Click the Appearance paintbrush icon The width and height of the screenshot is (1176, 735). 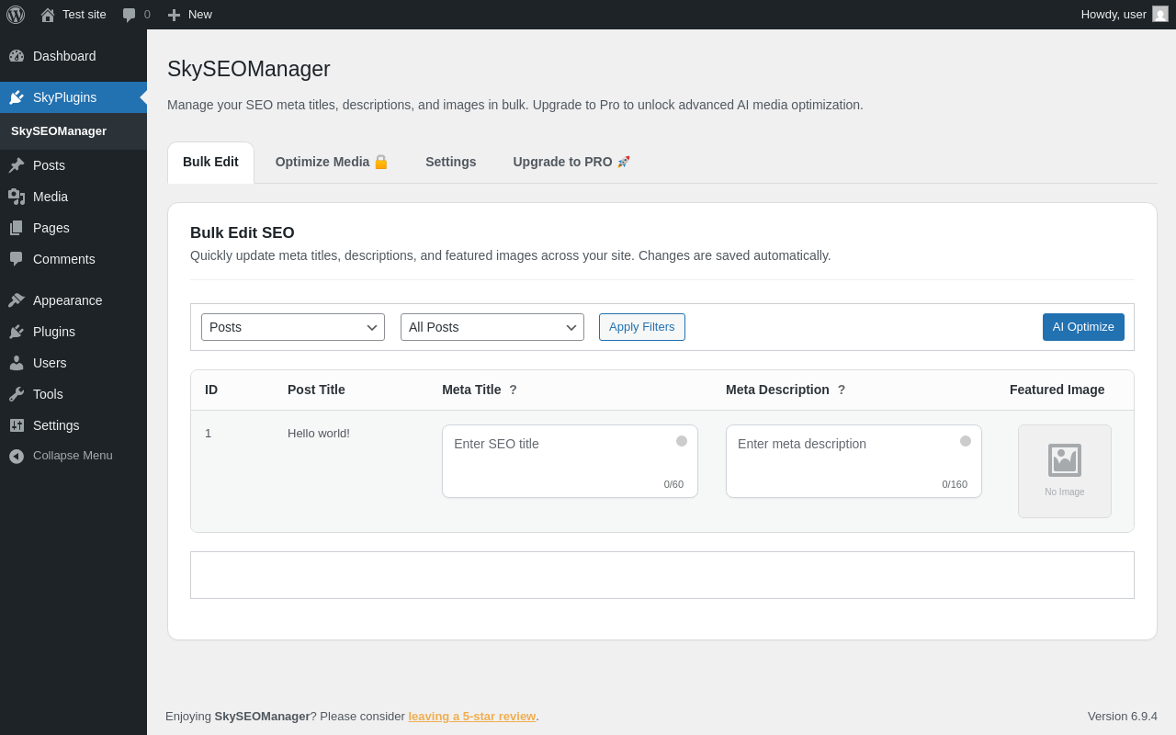click(x=17, y=300)
